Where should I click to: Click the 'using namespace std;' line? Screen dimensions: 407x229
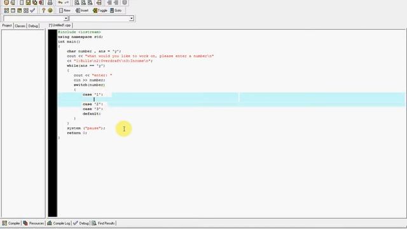[x=80, y=37]
